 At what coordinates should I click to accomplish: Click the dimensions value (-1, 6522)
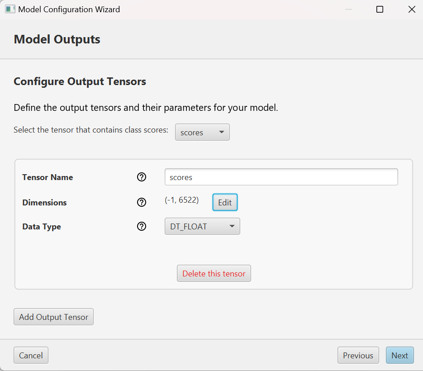tap(181, 200)
